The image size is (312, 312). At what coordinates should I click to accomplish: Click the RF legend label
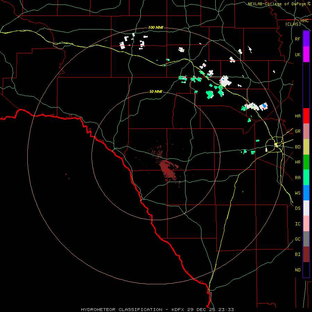point(297,39)
